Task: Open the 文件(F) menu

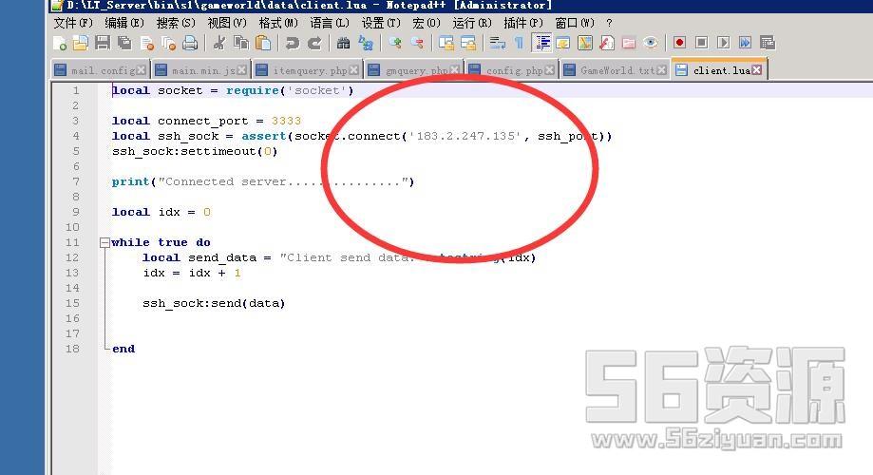Action: click(x=73, y=23)
